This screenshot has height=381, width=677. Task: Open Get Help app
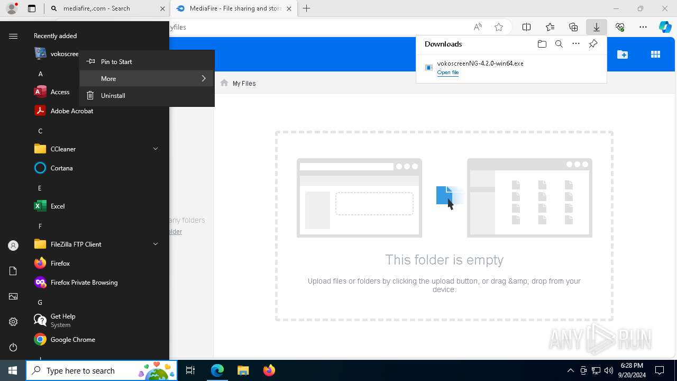(97, 320)
